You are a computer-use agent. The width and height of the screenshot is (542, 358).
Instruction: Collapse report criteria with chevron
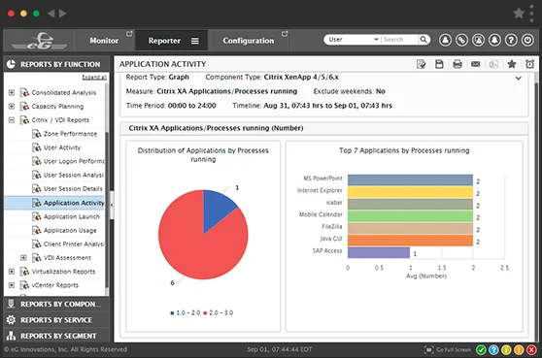point(519,79)
